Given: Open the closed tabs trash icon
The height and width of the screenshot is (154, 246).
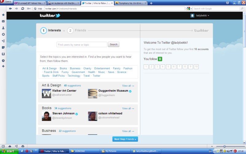Looking at the screenshot, I should click(228, 3).
